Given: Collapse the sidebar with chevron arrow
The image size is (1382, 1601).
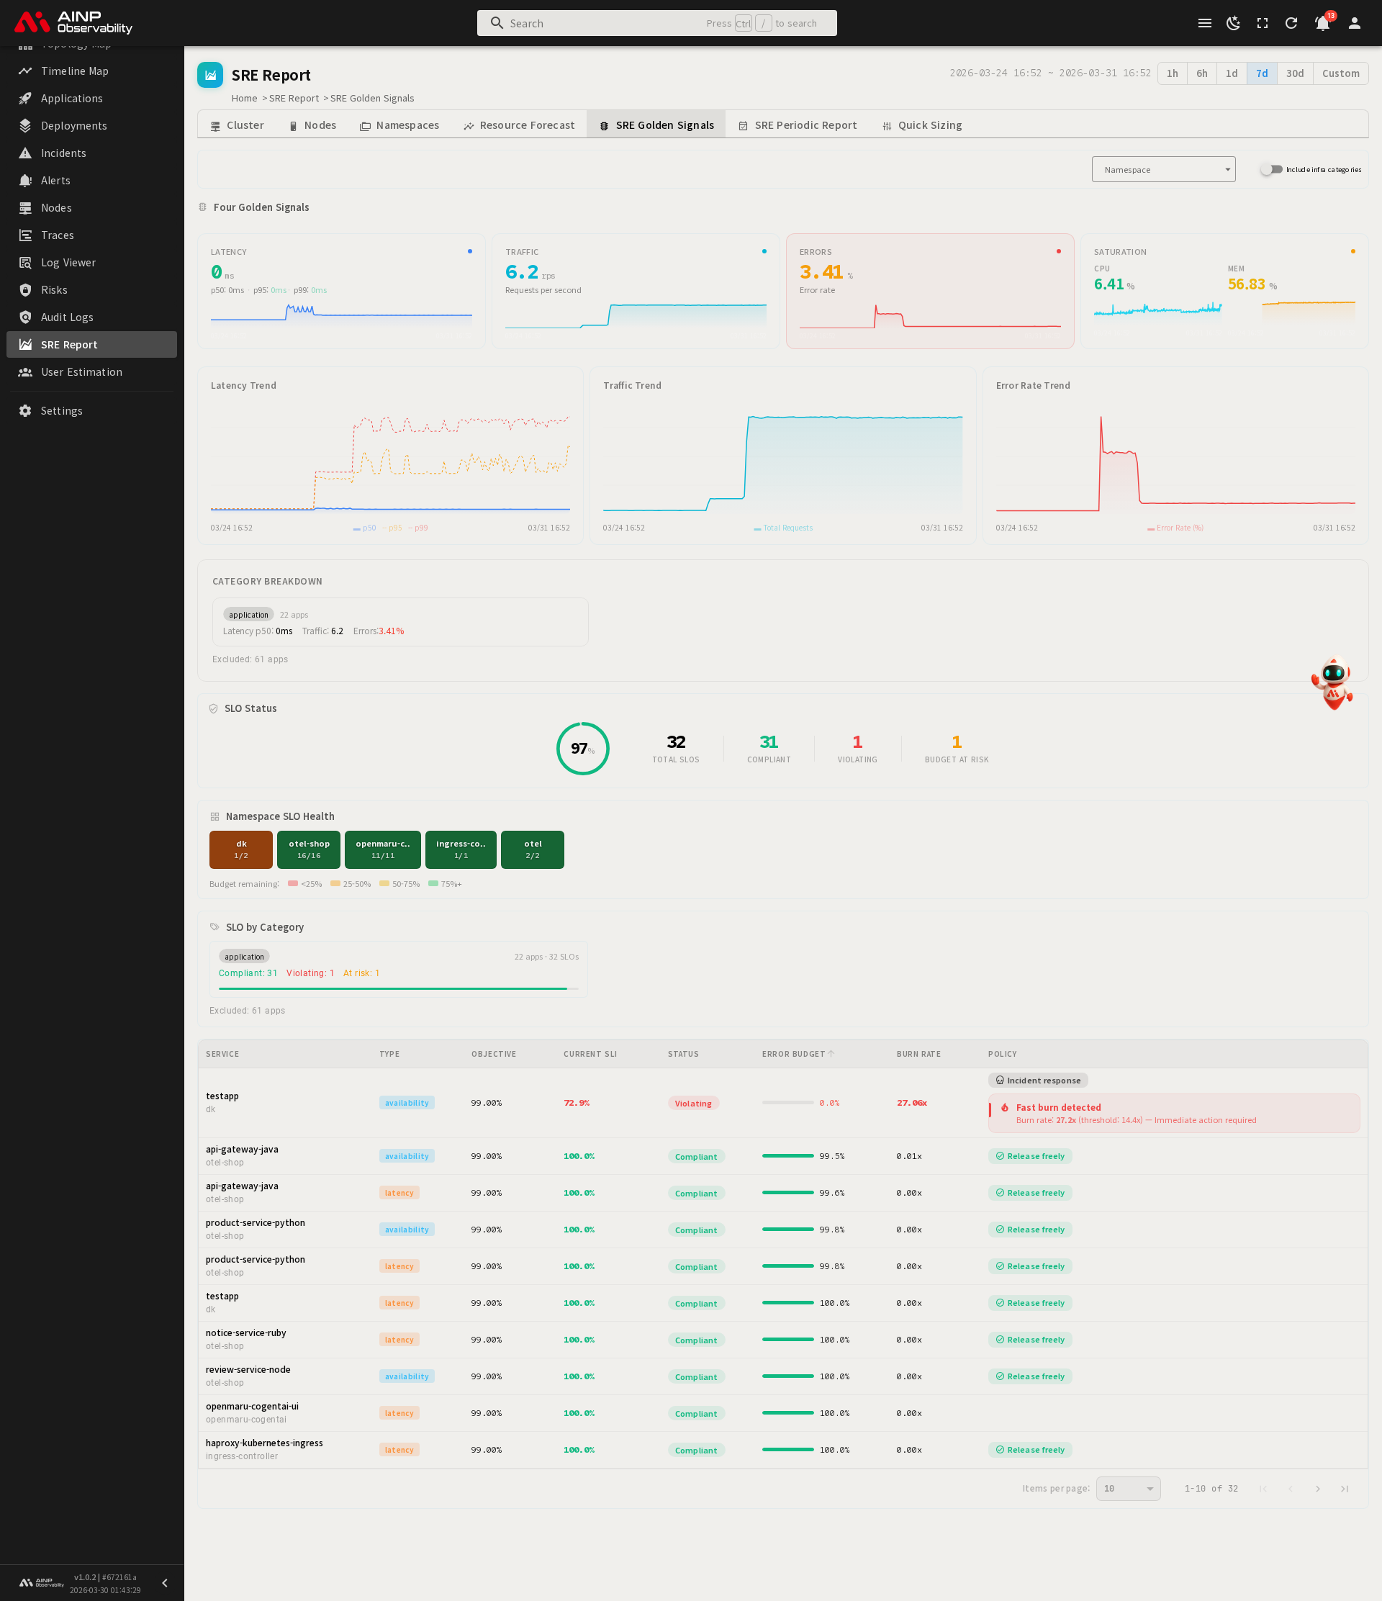Looking at the screenshot, I should pos(165,1582).
